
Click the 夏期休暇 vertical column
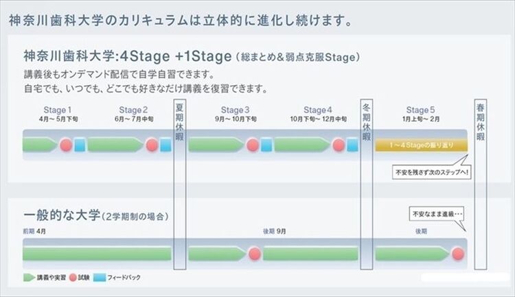180,184
